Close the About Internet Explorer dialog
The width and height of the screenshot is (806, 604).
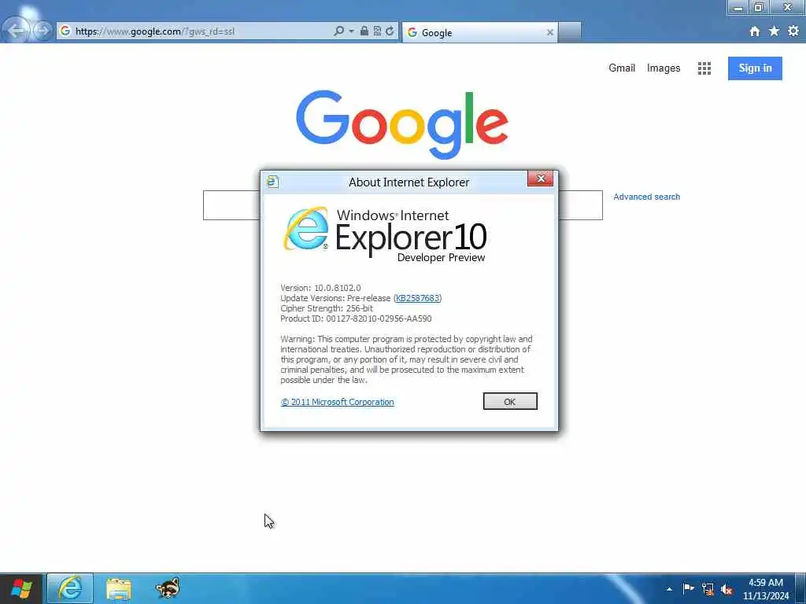coord(540,179)
